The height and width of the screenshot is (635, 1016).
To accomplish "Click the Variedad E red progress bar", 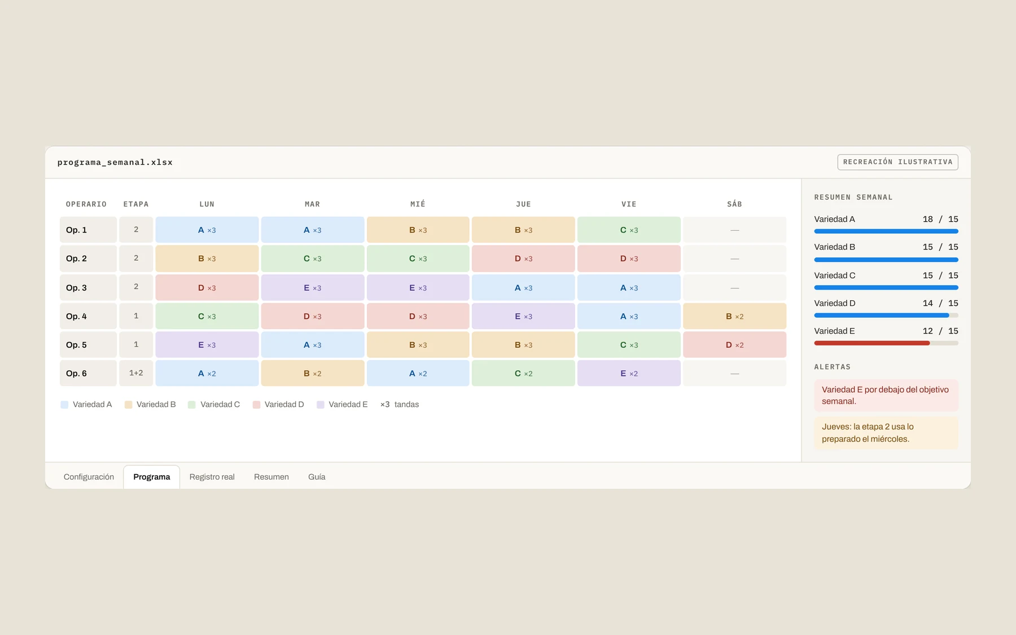I will pyautogui.click(x=872, y=343).
